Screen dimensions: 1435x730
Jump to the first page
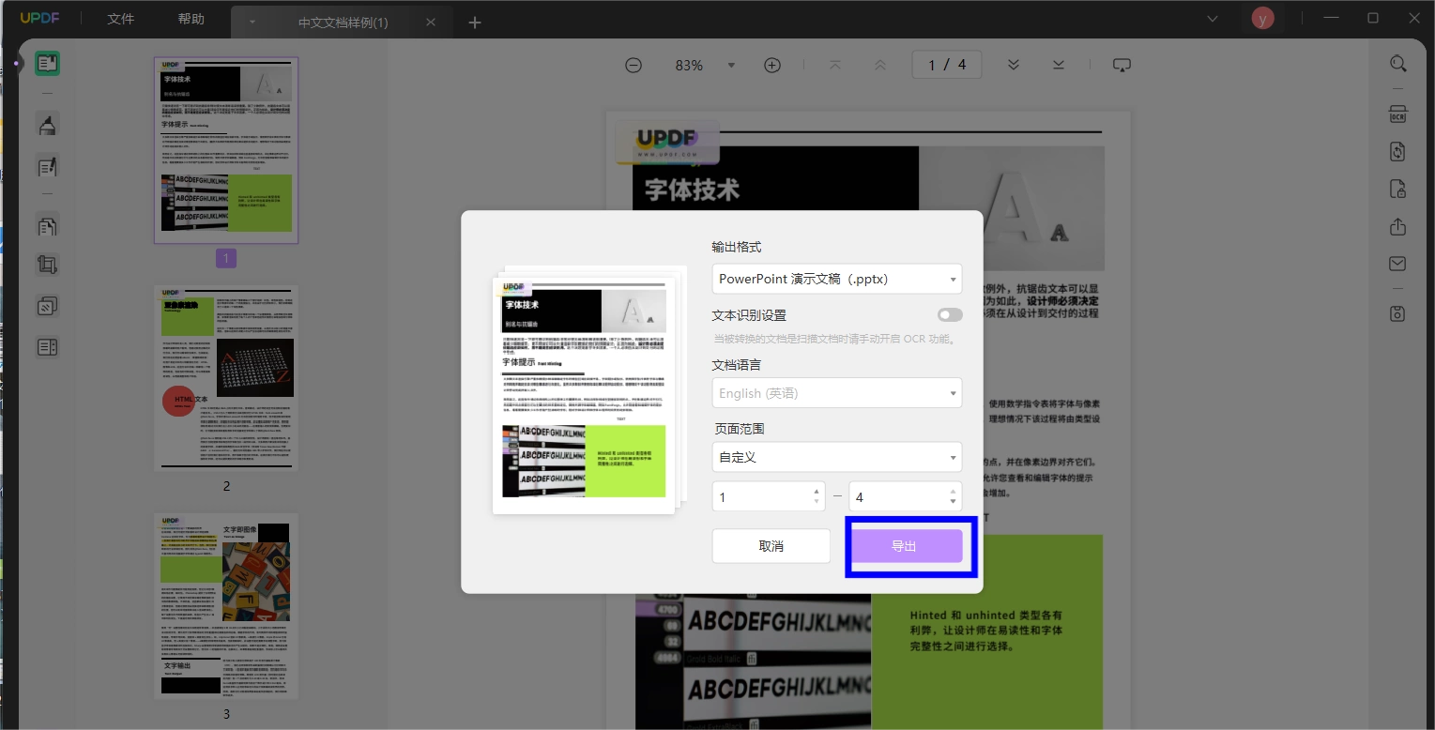coord(835,65)
